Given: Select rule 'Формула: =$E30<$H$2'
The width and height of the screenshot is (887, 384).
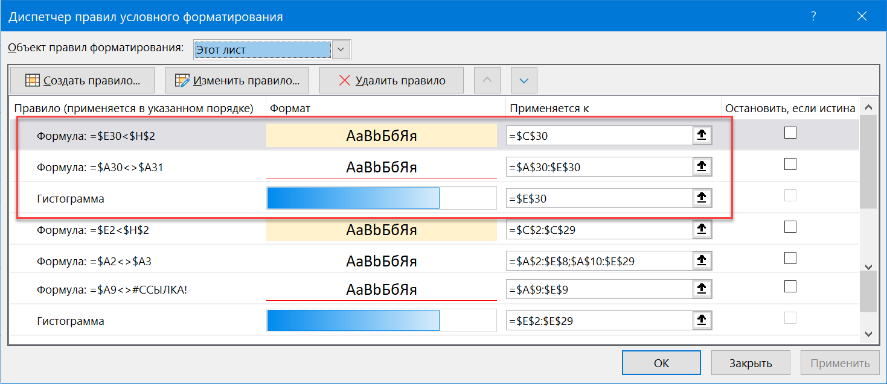Looking at the screenshot, I should 96,136.
